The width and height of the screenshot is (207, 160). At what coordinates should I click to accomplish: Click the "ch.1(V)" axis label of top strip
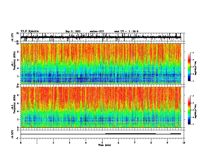[x=13, y=37]
